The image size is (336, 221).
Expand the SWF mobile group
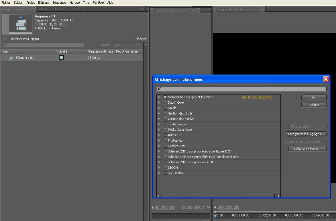pyautogui.click(x=159, y=173)
